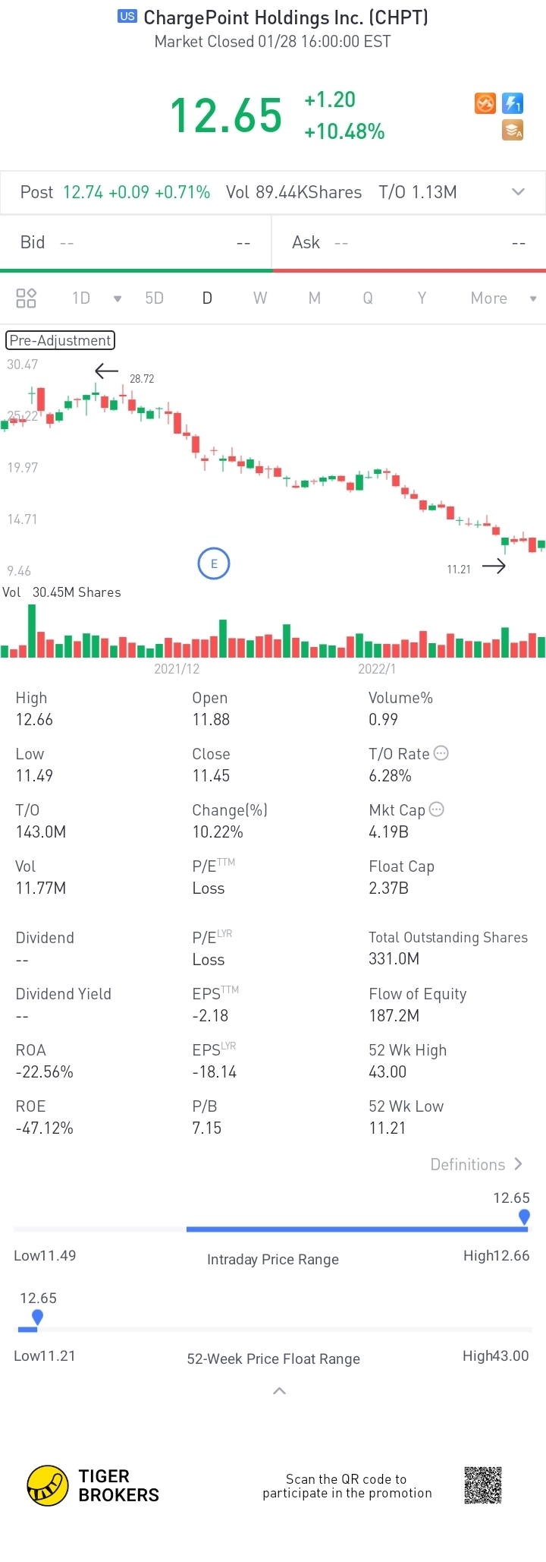
Task: Open the Definitions link
Action: (x=476, y=1164)
